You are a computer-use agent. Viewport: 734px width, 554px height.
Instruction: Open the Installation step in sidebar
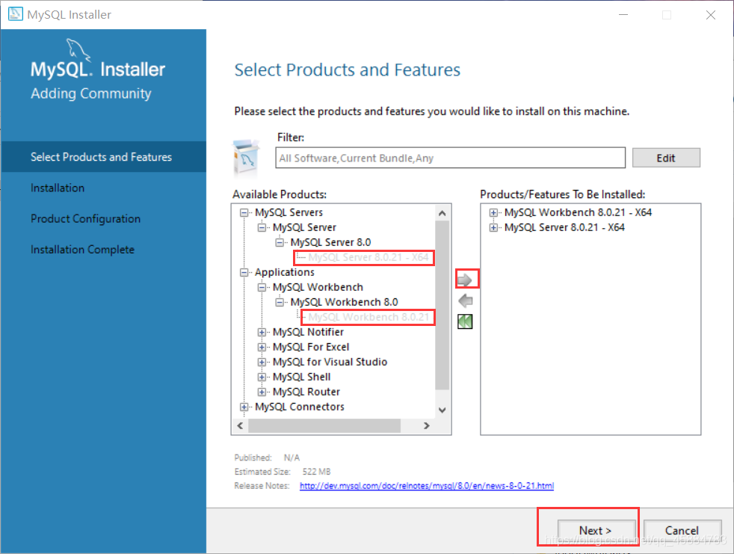pos(58,188)
